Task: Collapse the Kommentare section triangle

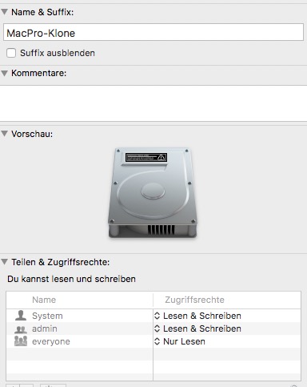Action: point(4,73)
